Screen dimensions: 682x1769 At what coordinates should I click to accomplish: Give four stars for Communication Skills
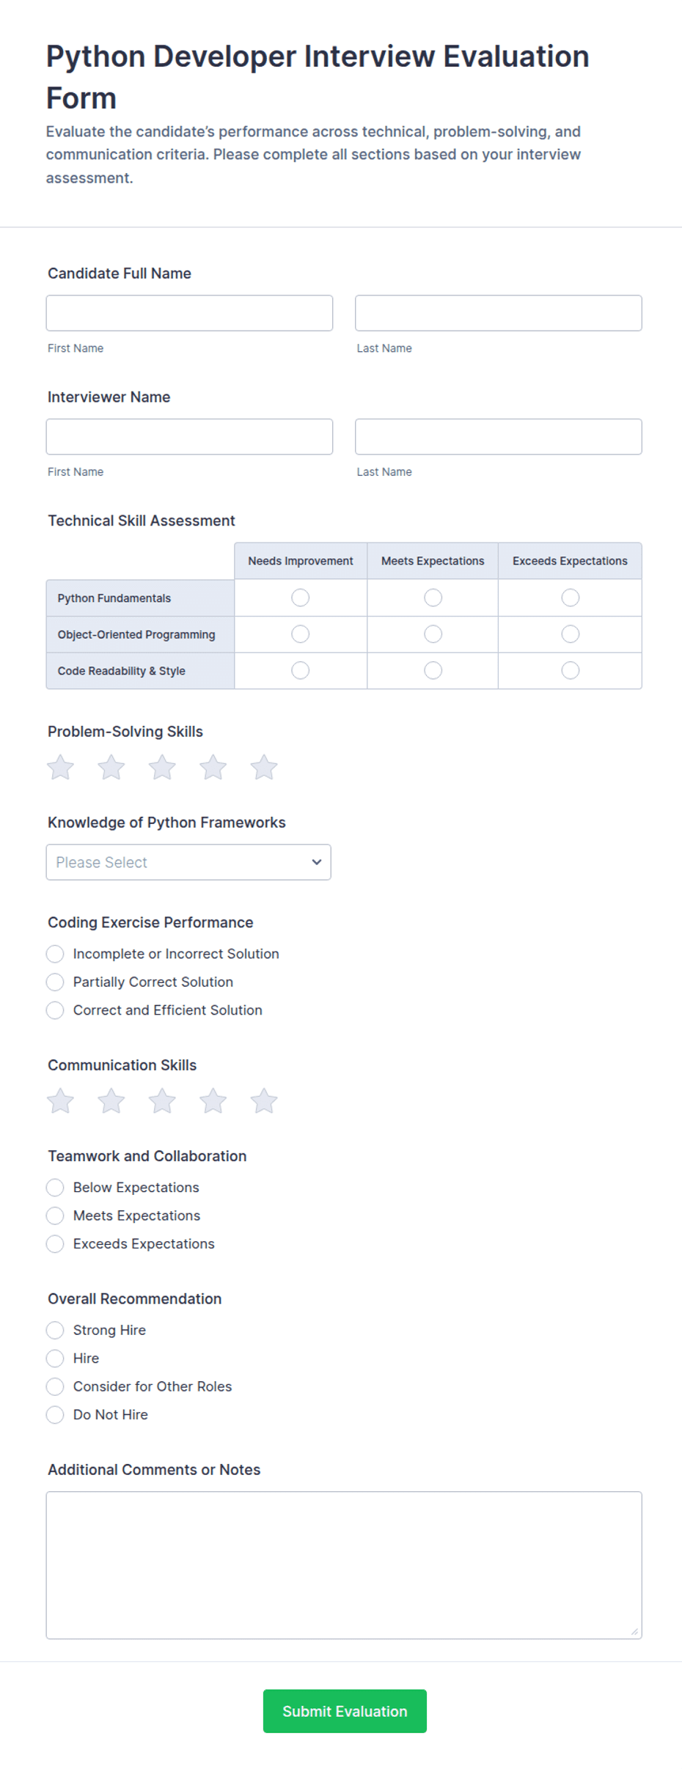pos(213,1100)
